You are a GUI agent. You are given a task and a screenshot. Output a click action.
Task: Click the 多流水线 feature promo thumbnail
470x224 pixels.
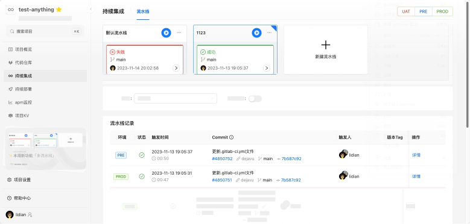[x=45, y=149]
